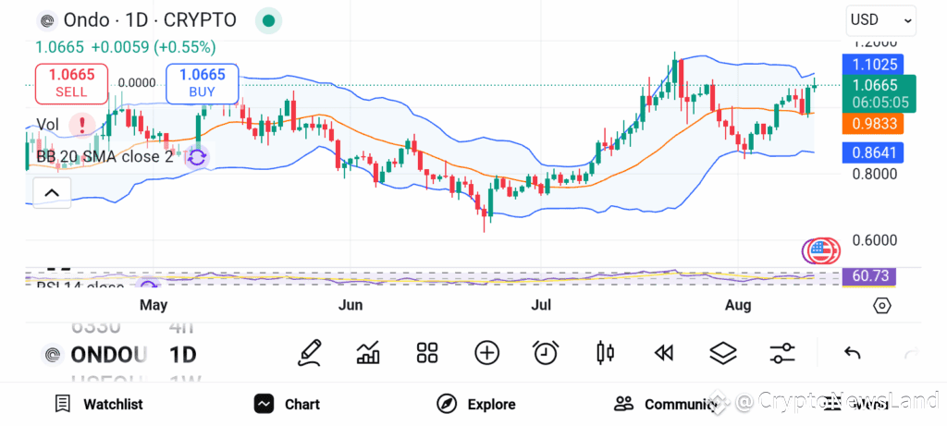Image resolution: width=947 pixels, height=426 pixels.
Task: Open the indicators chart icon
Action: point(368,353)
